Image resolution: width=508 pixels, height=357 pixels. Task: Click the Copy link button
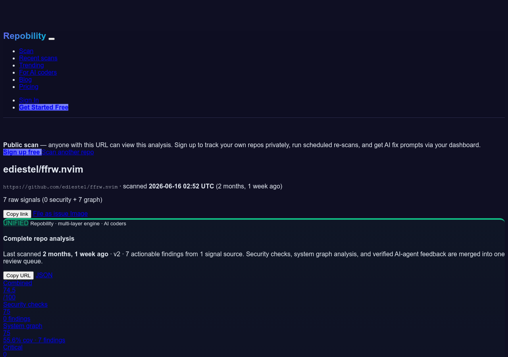pos(17,214)
